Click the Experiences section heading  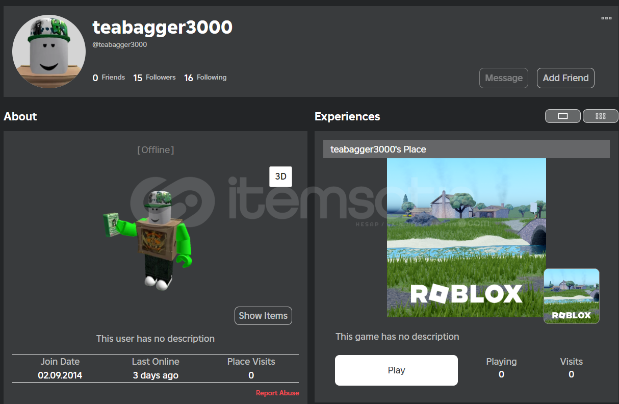pos(347,116)
